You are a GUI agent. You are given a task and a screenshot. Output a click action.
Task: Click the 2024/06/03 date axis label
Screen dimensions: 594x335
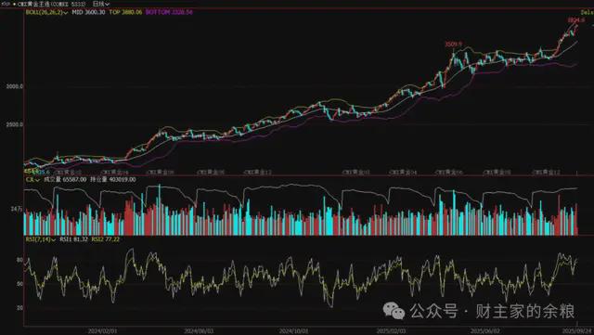[199, 331]
